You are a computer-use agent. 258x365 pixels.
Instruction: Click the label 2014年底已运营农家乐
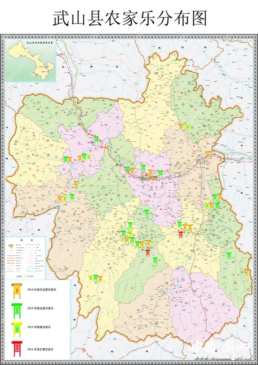(42, 289)
